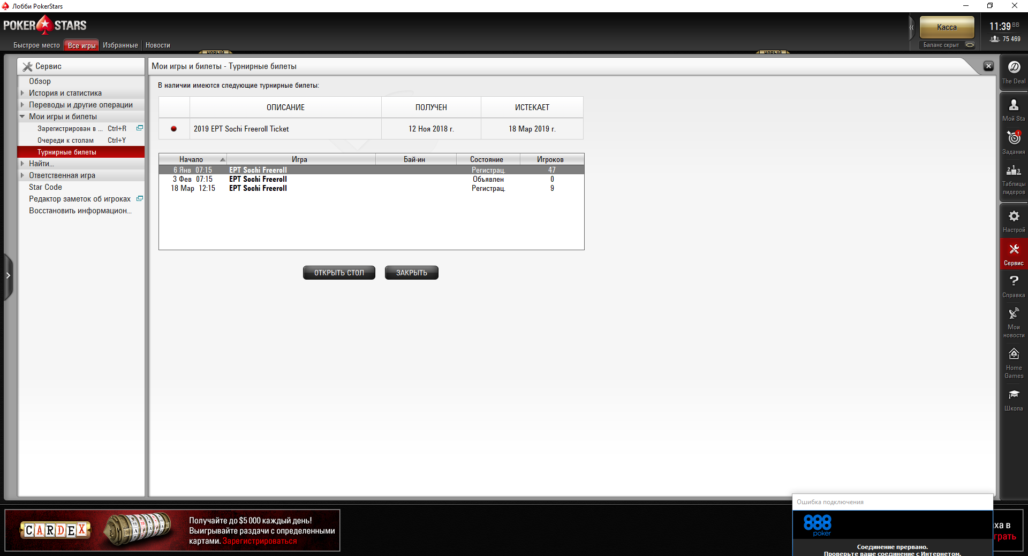This screenshot has width=1028, height=556.
Task: Open Редактор заметок об игроках entry
Action: tap(81, 199)
